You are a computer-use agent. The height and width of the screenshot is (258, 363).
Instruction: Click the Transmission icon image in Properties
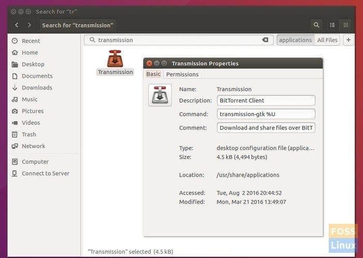(160, 95)
